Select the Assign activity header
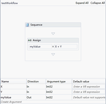This screenshot has height=104, width=106. (x=53, y=40)
